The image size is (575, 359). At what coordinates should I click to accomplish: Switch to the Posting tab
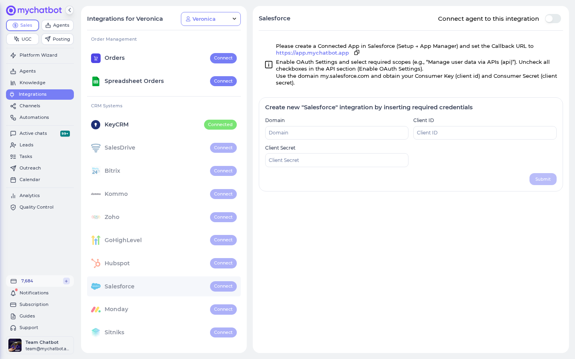(57, 39)
